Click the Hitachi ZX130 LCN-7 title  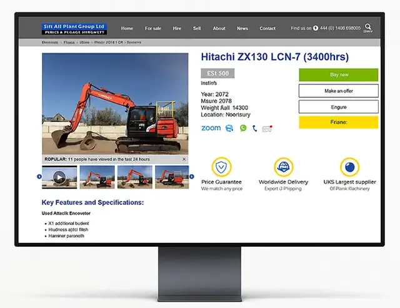click(275, 57)
